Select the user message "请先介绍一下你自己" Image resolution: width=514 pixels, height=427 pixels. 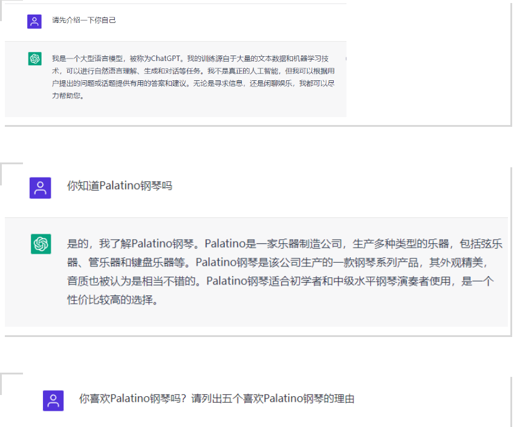pyautogui.click(x=84, y=21)
